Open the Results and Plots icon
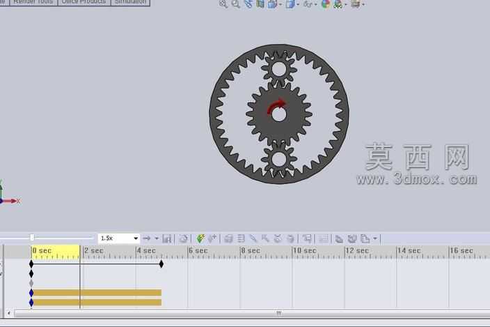 (x=307, y=238)
